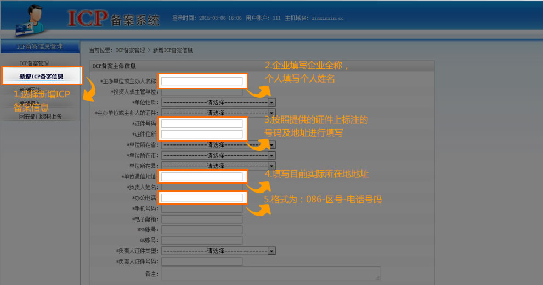Click the ICP备案系统 logo title
543x285 pixels.
(x=113, y=19)
